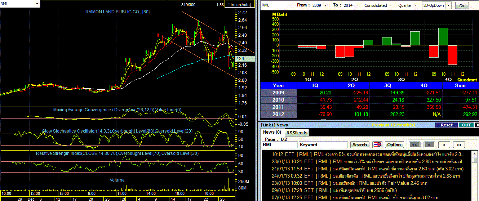
Task: Click the Option button
Action: pyautogui.click(x=394, y=145)
